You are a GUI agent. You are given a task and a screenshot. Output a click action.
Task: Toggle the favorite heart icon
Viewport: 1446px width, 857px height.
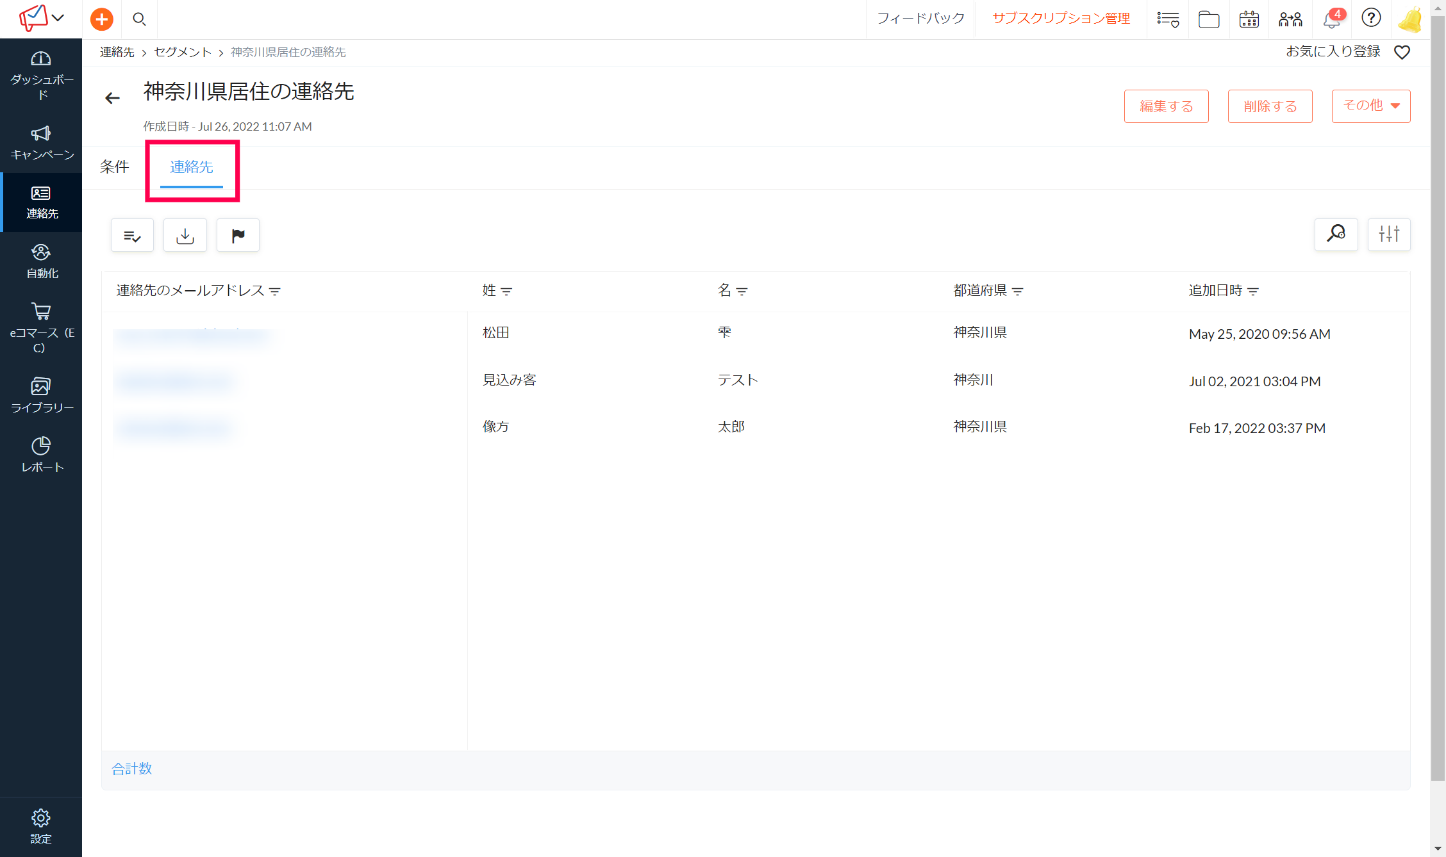[1402, 53]
